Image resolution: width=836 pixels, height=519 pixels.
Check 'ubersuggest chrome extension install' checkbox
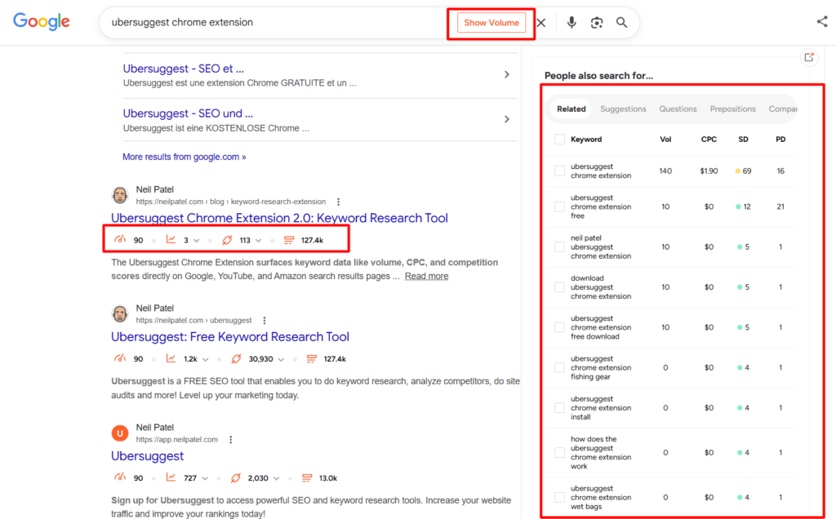tap(559, 408)
